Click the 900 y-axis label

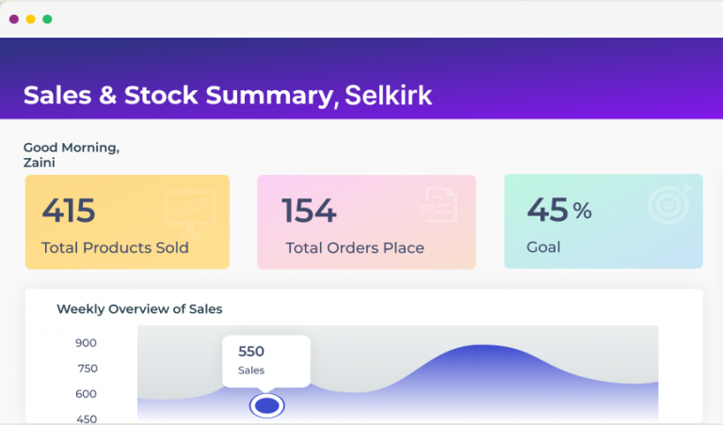tap(87, 343)
